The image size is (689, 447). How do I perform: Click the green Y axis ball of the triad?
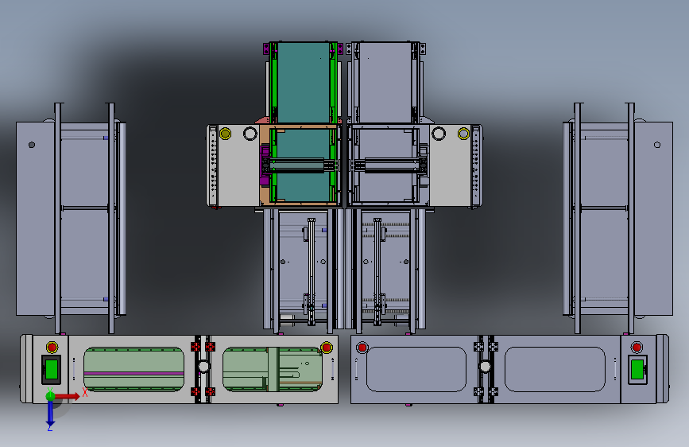click(50, 396)
